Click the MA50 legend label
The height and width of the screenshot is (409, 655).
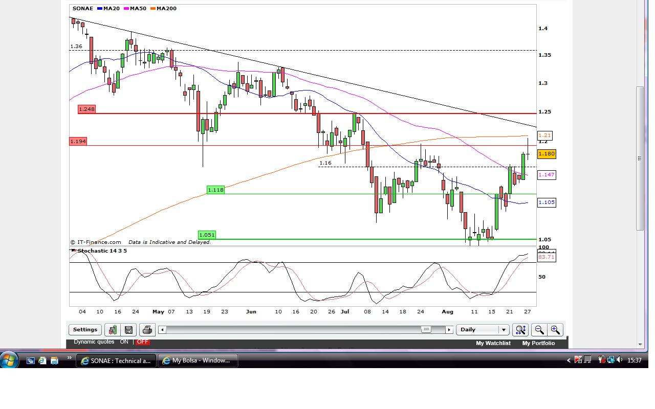pos(135,8)
